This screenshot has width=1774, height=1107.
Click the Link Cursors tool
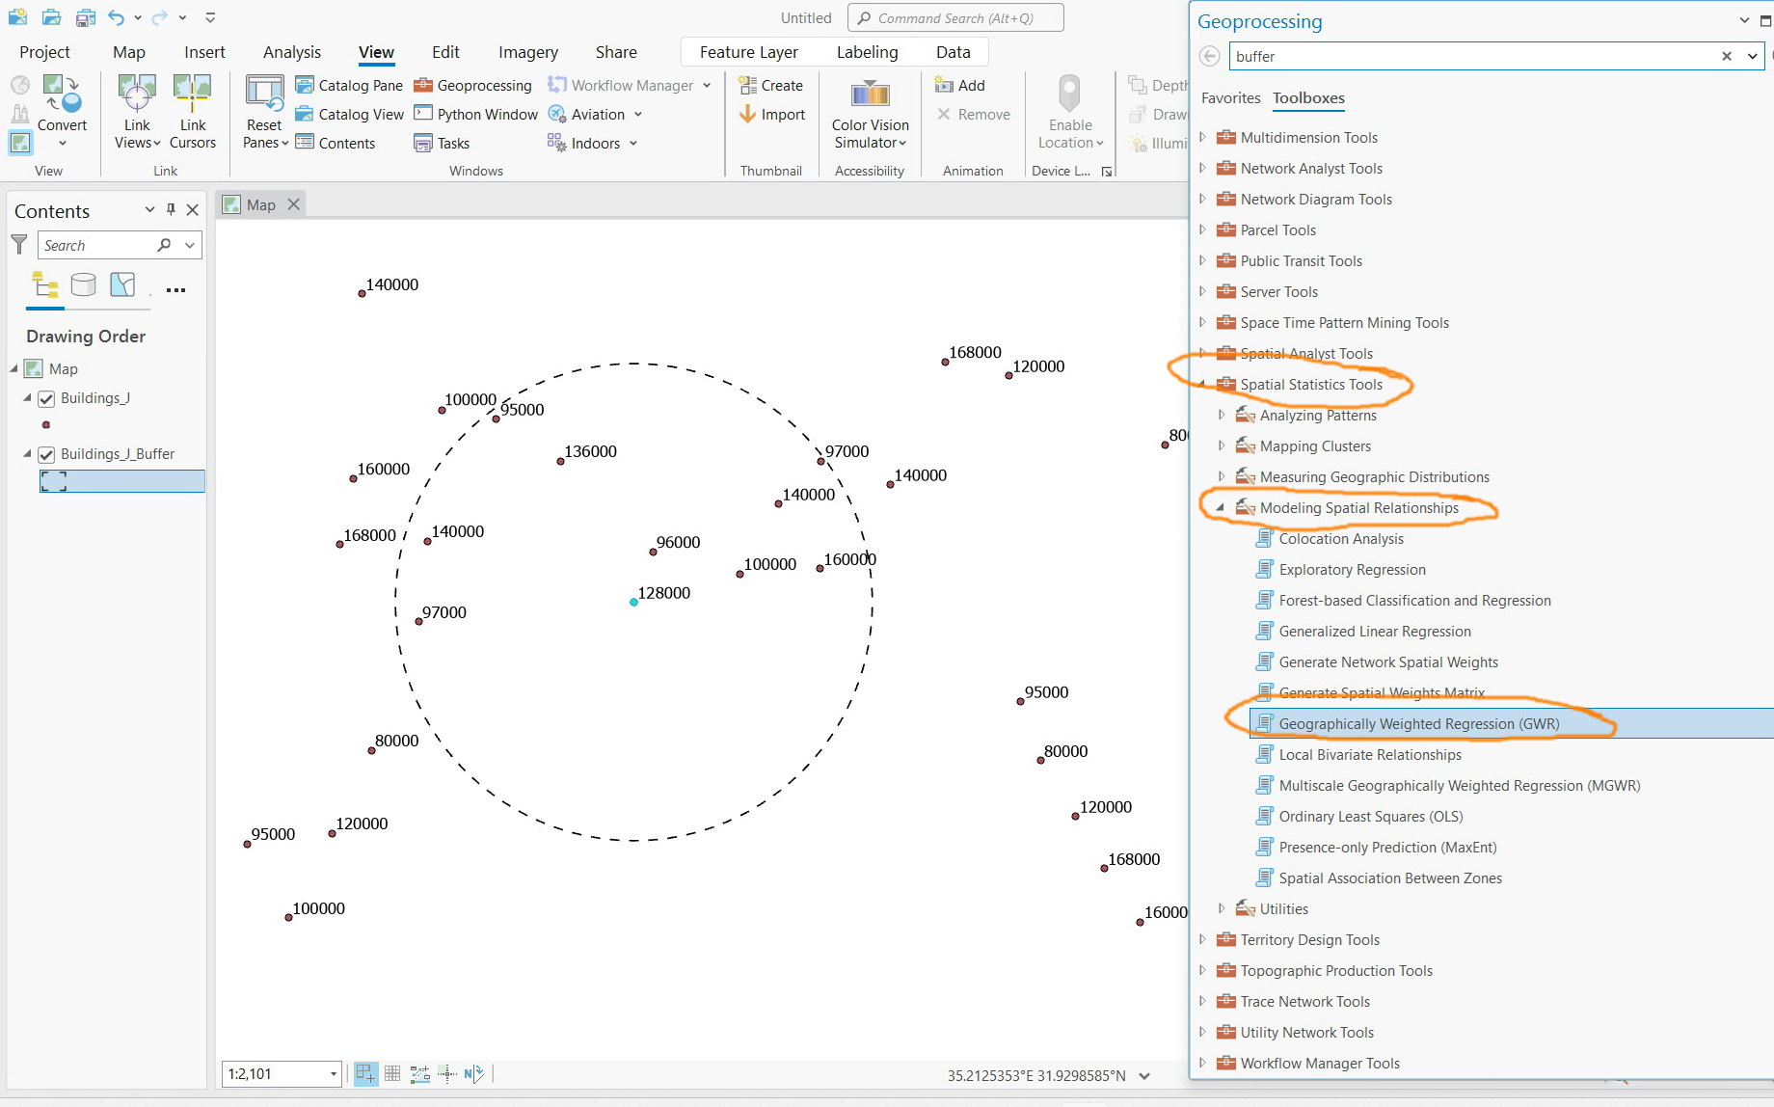click(x=192, y=112)
